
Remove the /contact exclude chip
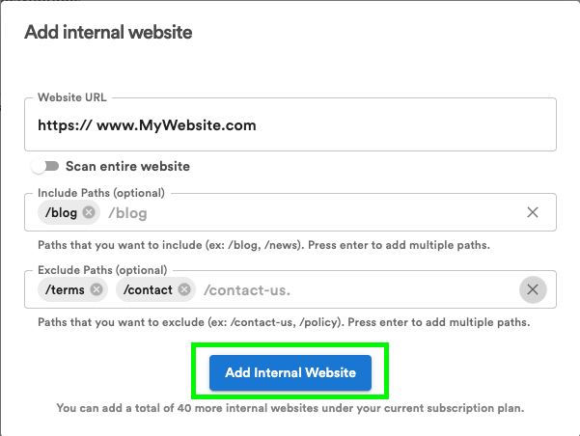[184, 289]
